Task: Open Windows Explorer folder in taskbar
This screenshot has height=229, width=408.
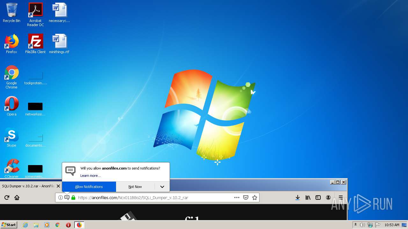Action: tap(36, 225)
